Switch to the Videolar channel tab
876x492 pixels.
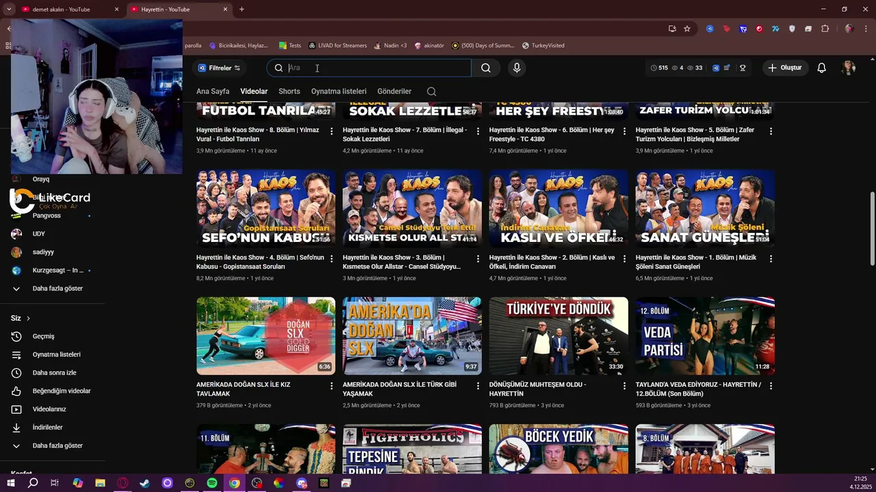[254, 91]
